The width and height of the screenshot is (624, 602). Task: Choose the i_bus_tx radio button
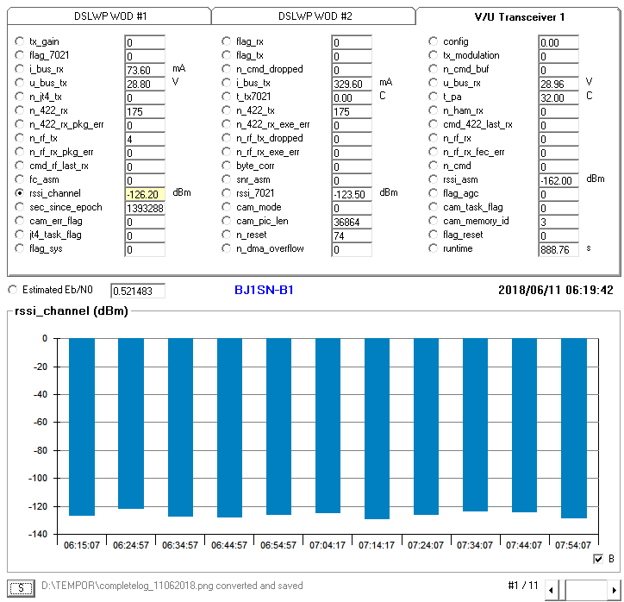(226, 83)
